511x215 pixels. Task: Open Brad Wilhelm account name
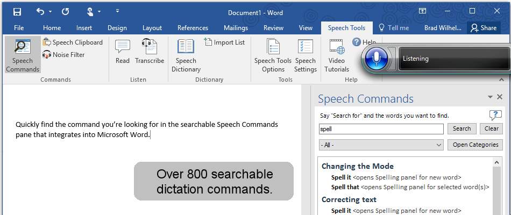(443, 28)
